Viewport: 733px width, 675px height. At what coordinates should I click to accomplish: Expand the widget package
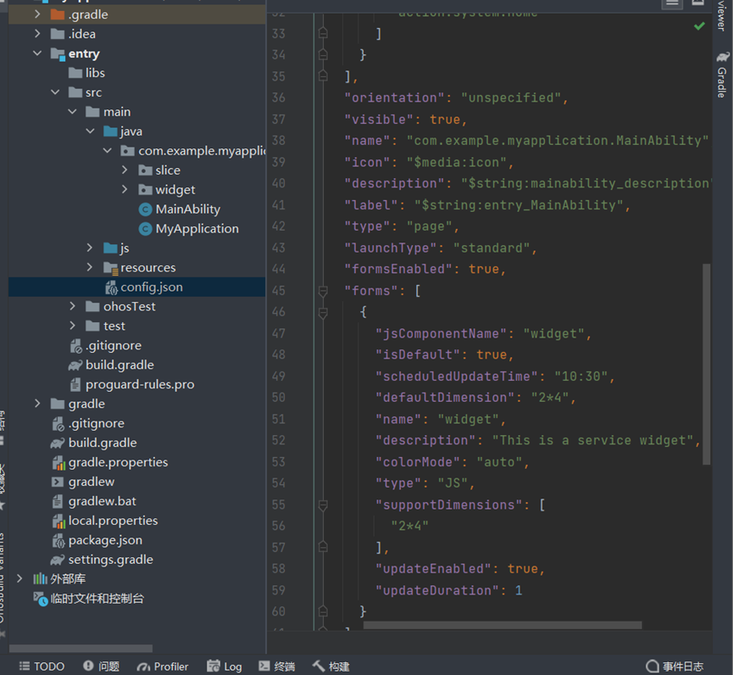[x=125, y=189]
